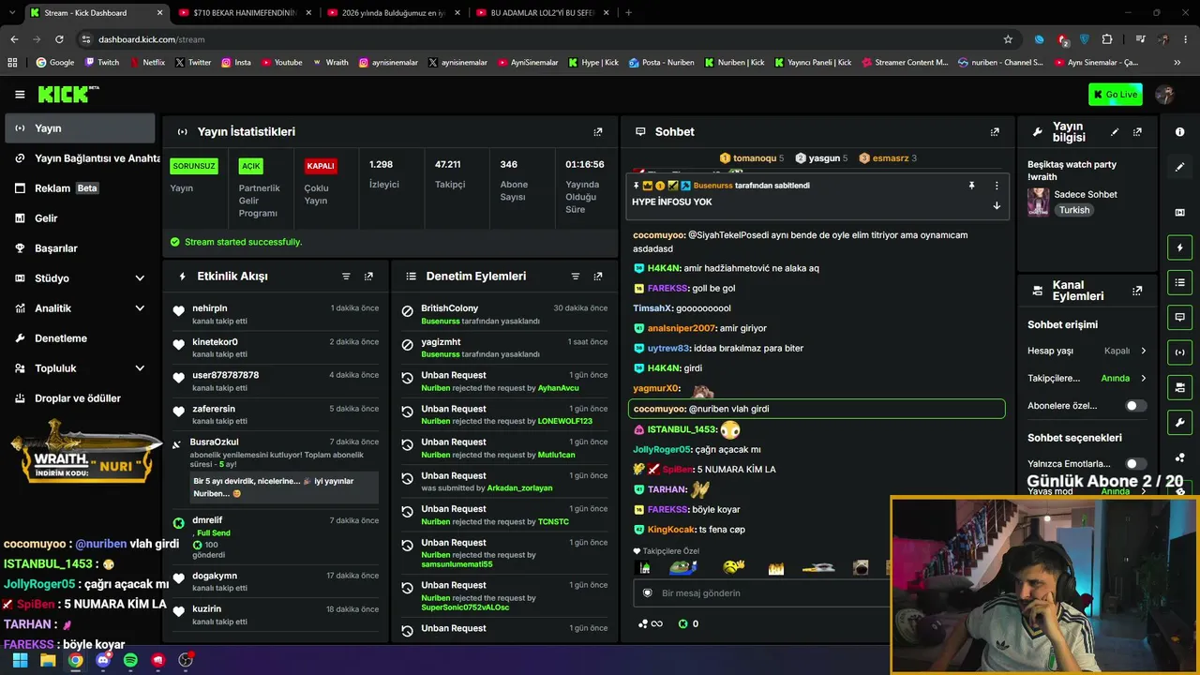Pop out the Etkinlik Akışı panel
Screen dimensions: 1200x675
(x=368, y=277)
